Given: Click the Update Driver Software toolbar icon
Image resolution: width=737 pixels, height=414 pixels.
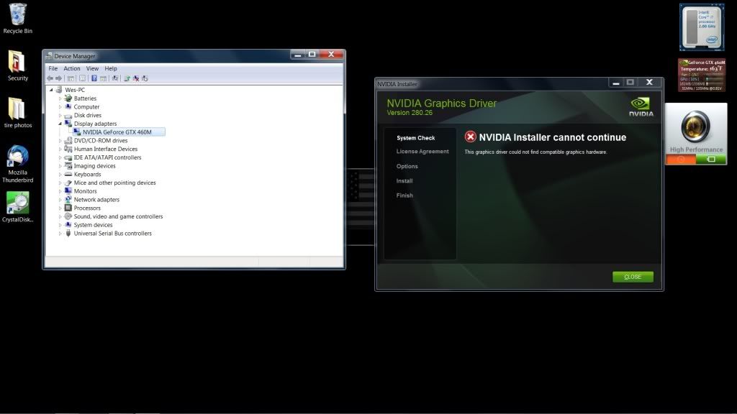Looking at the screenshot, I should 127,78.
